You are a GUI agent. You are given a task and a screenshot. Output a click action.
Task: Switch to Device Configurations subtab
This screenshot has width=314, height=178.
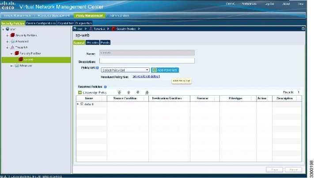pyautogui.click(x=41, y=23)
